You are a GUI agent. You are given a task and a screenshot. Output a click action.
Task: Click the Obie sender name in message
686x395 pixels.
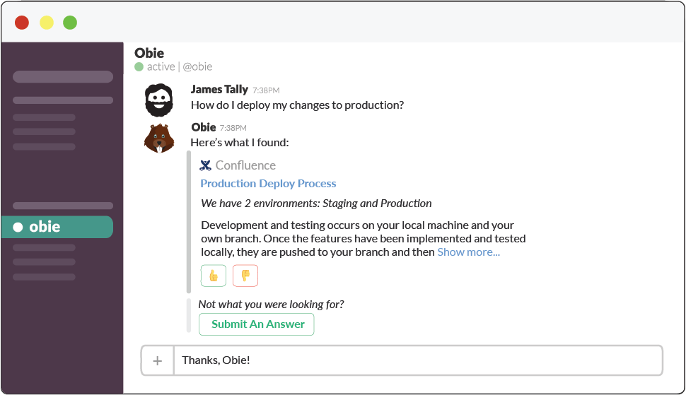204,127
